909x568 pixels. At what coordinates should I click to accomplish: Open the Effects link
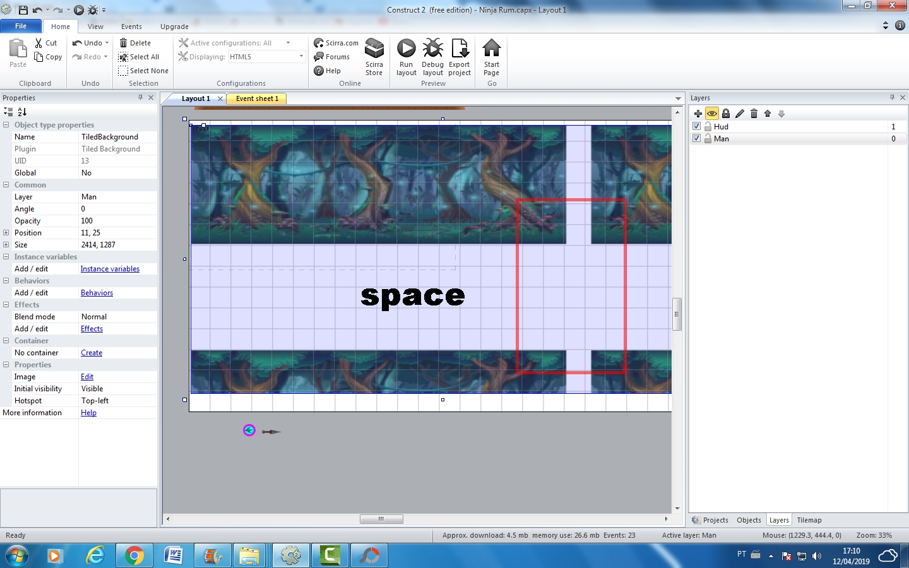[x=92, y=329]
